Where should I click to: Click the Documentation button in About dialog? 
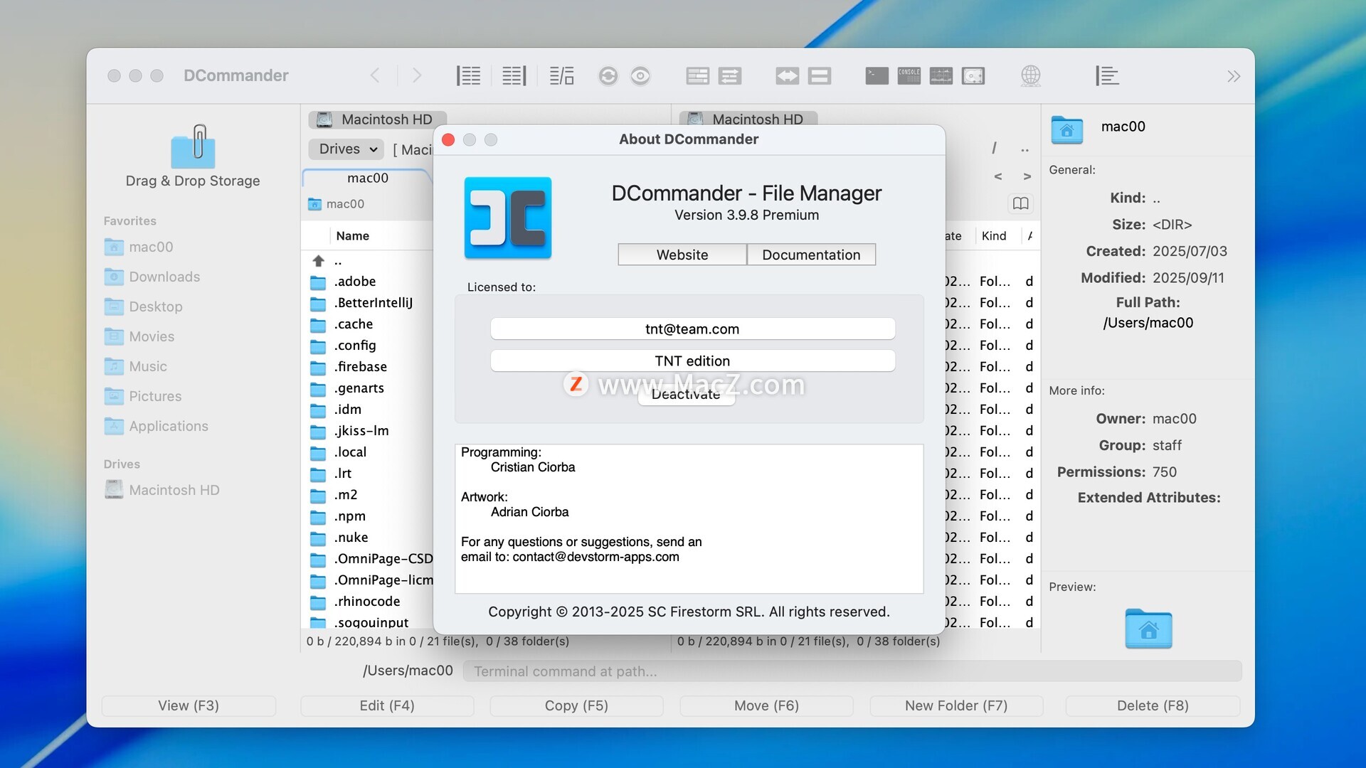[x=811, y=255]
